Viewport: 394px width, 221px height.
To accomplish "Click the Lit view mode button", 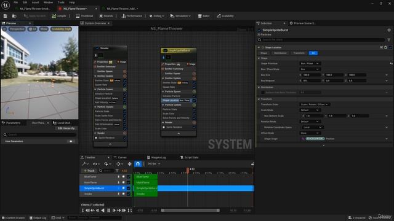I will click(x=33, y=29).
